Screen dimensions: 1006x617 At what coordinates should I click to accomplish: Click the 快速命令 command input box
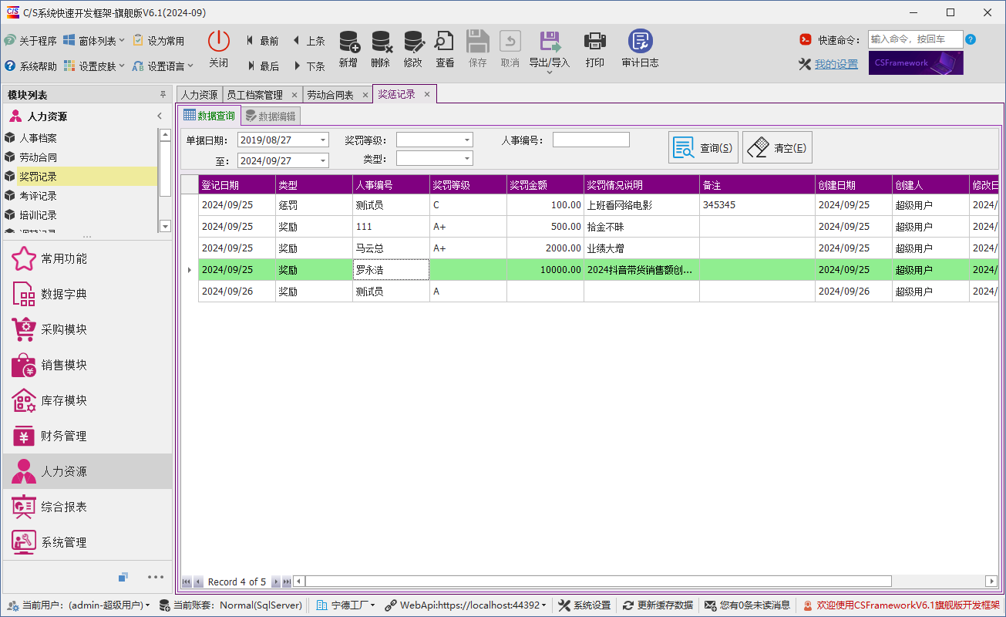tap(916, 39)
